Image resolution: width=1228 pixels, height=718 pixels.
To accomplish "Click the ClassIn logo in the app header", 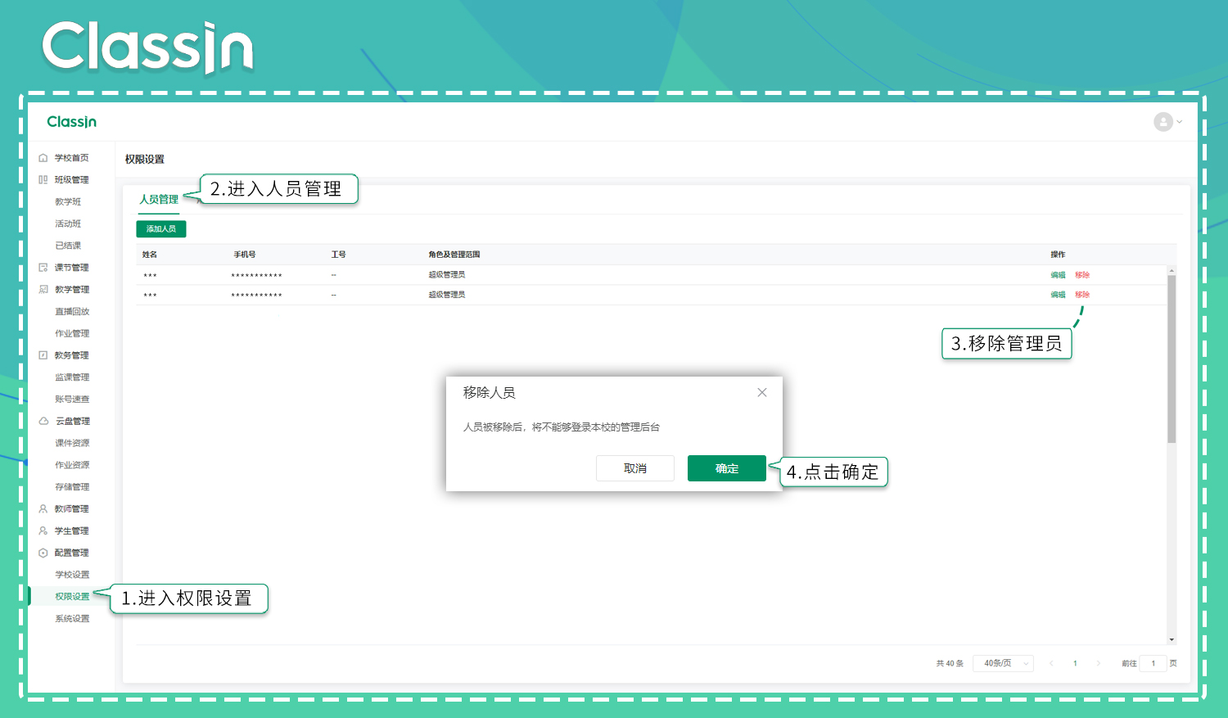I will click(x=72, y=122).
